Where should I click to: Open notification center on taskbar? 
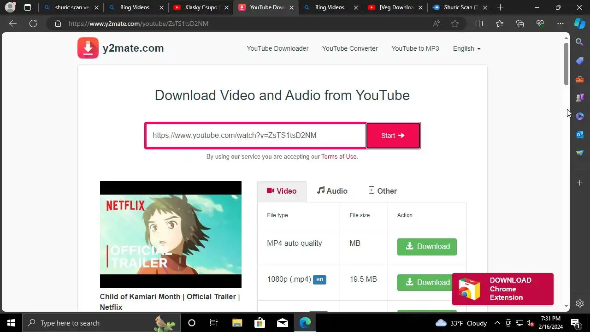tap(575, 323)
